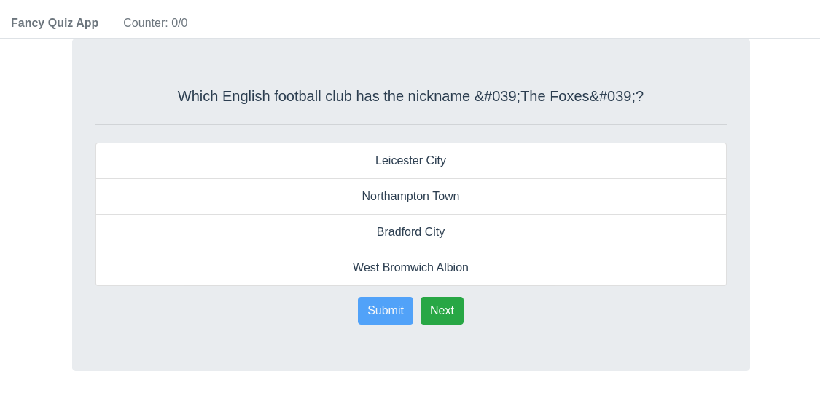Go to the next question with Next
820x393 pixels.
pos(442,311)
